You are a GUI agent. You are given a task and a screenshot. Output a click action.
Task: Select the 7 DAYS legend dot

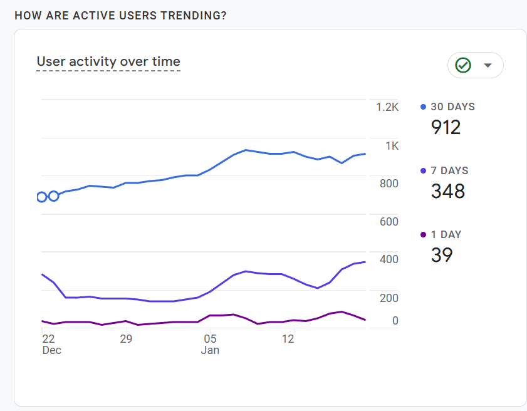[x=423, y=170]
